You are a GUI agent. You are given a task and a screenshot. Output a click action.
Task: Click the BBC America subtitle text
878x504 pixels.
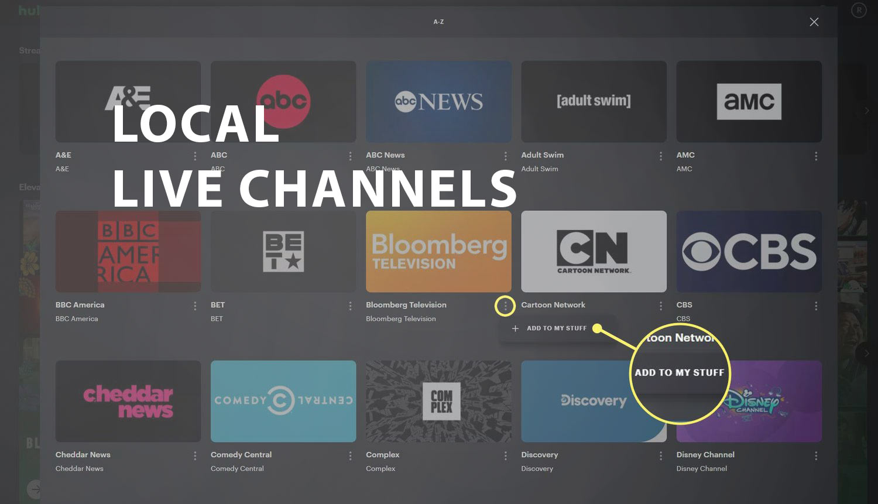tap(77, 319)
